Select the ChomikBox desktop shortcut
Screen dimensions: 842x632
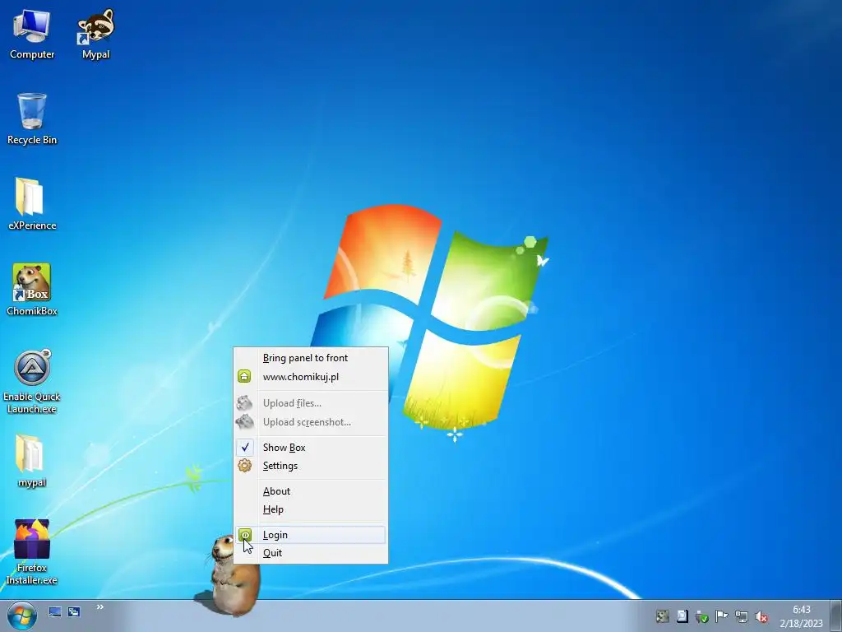coord(32,290)
